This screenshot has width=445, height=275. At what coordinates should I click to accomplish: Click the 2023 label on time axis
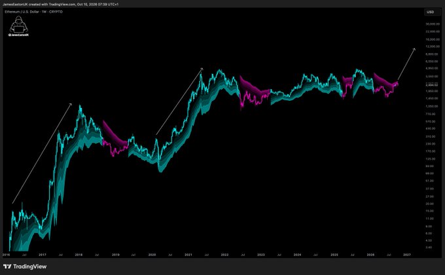(x=261, y=255)
